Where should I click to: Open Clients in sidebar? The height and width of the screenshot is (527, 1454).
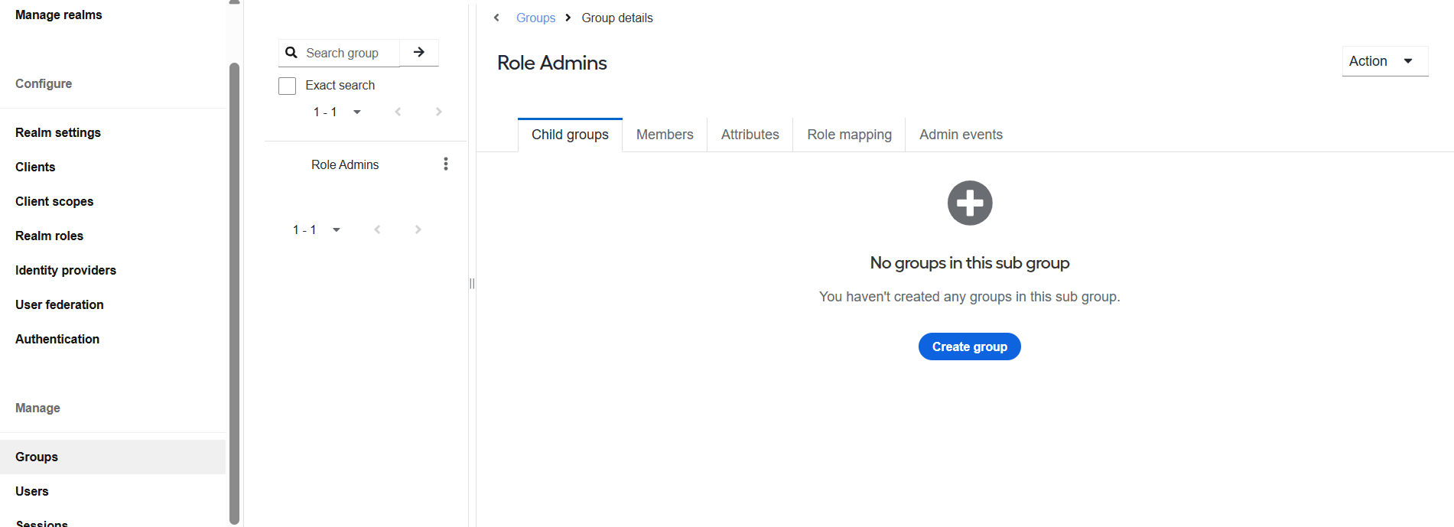pos(35,167)
